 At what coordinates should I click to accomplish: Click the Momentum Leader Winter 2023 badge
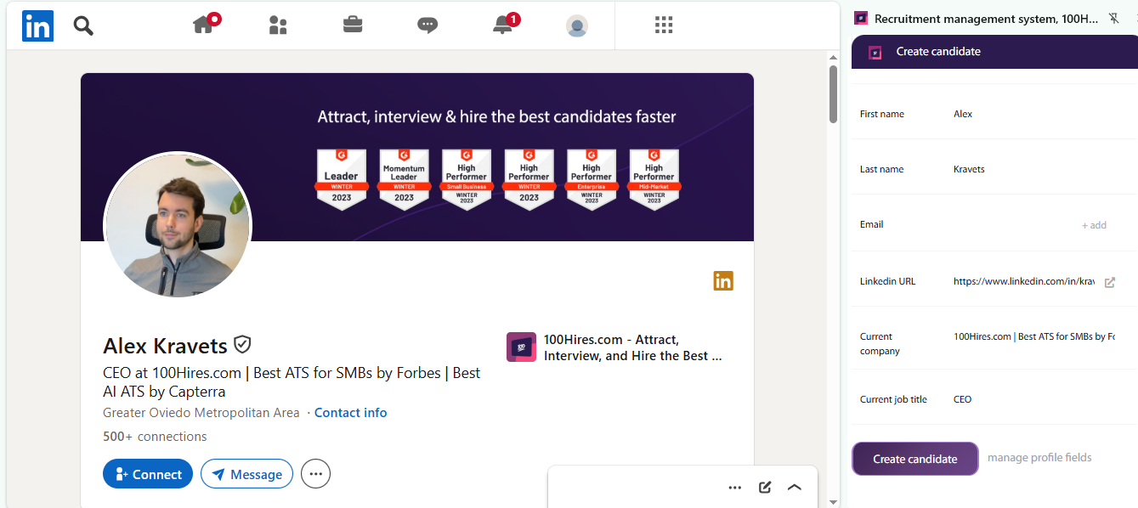coord(404,179)
